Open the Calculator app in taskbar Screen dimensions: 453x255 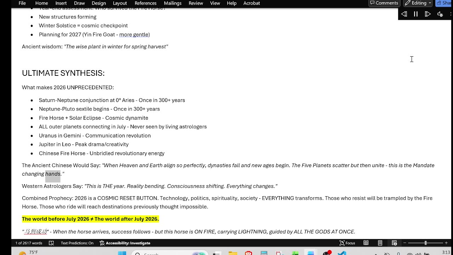[x=264, y=253]
